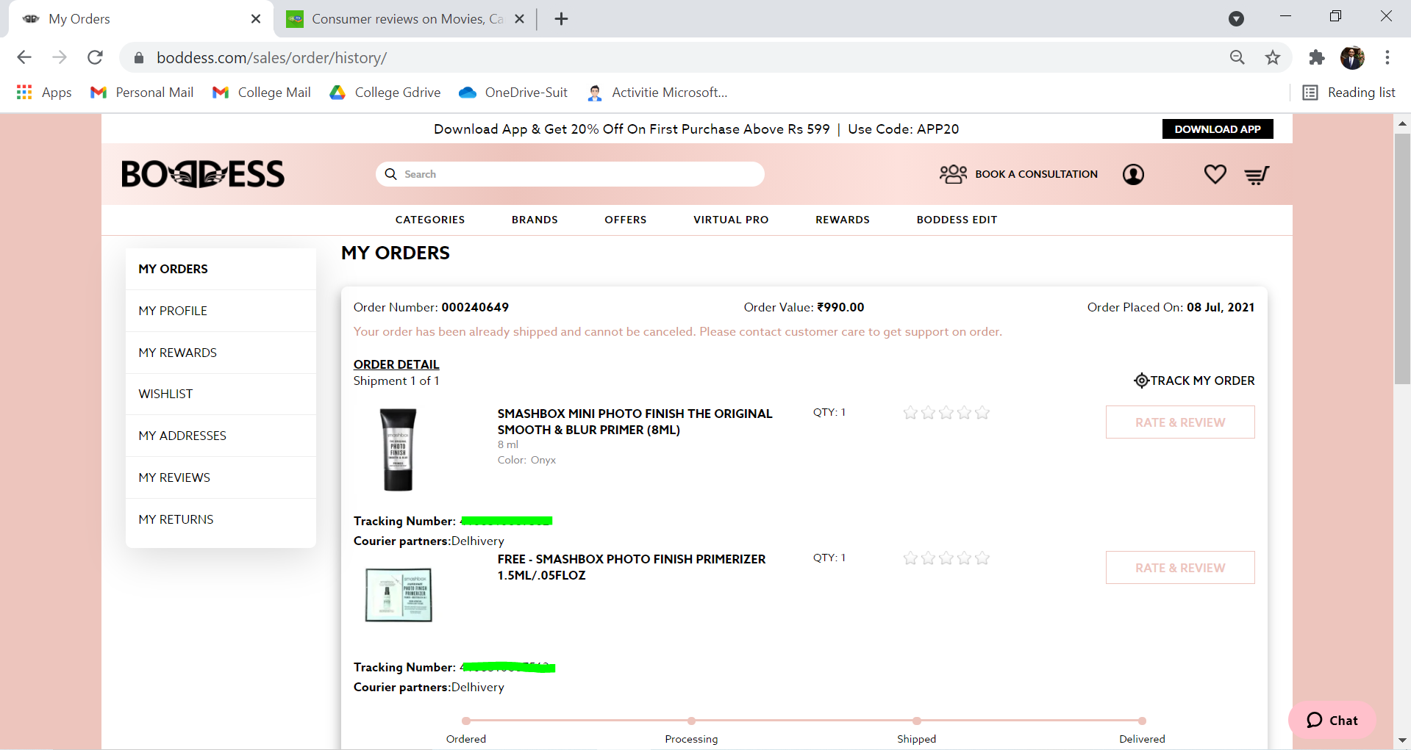The image size is (1411, 750).
Task: Give the free Primerizer one star
Action: (x=910, y=558)
